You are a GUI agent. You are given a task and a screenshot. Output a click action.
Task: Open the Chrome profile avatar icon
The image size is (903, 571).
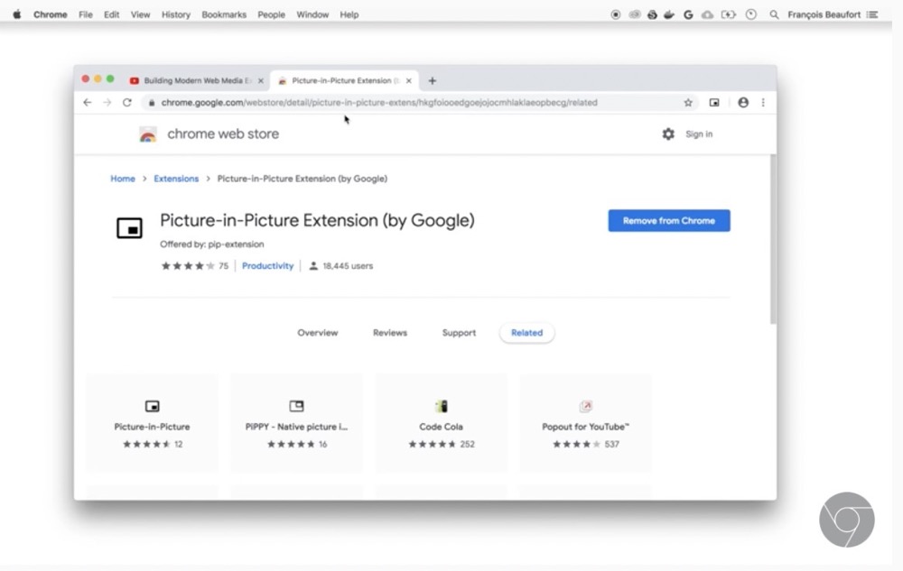tap(743, 103)
